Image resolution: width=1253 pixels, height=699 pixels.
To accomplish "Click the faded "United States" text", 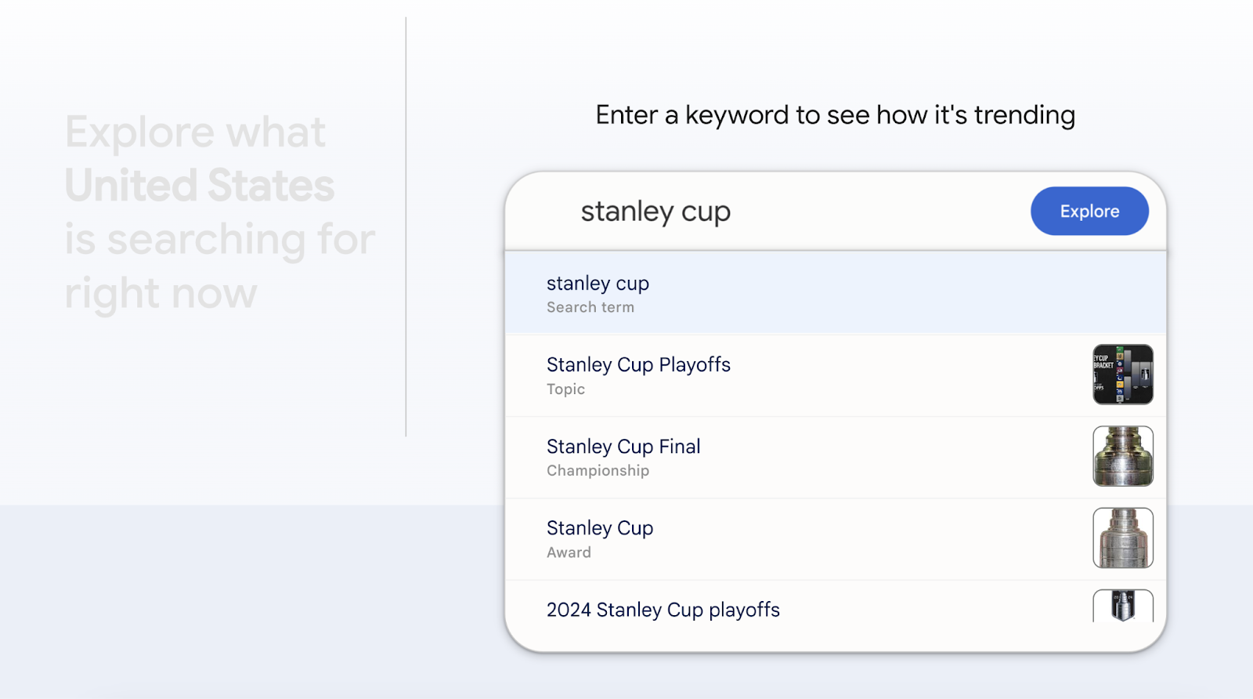I will coord(200,186).
